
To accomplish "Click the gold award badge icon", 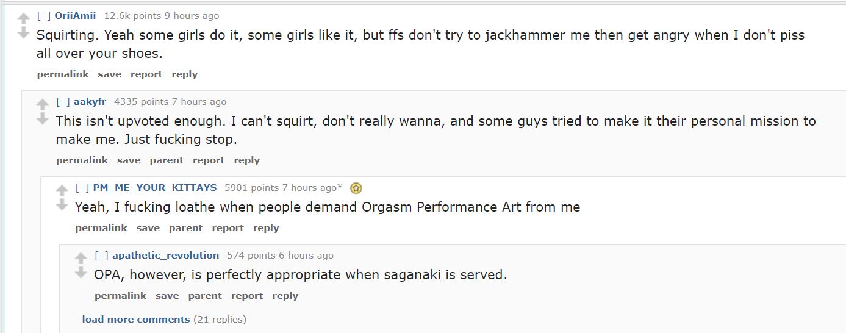I will [x=356, y=188].
